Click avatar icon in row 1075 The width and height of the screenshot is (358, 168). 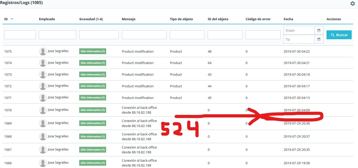(x=43, y=51)
